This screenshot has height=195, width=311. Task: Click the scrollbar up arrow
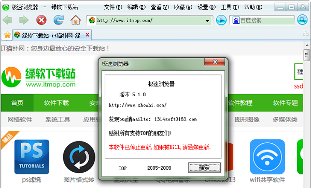point(307,46)
